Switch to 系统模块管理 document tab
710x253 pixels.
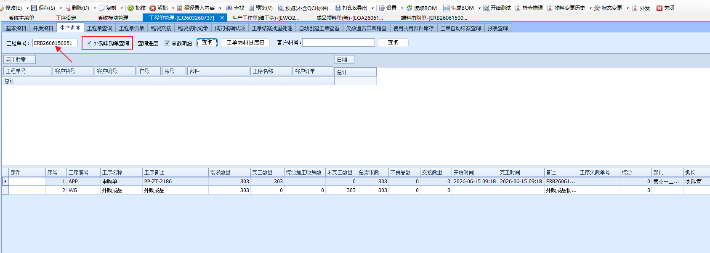pos(113,18)
